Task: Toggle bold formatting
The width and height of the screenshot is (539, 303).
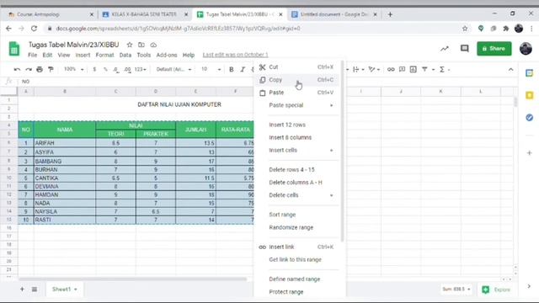Action: coord(232,69)
